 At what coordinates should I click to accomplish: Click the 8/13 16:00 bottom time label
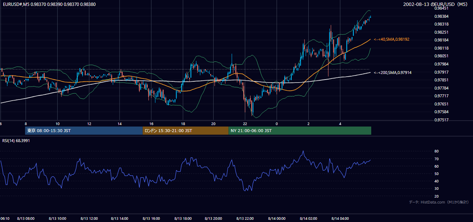(x=152, y=219)
